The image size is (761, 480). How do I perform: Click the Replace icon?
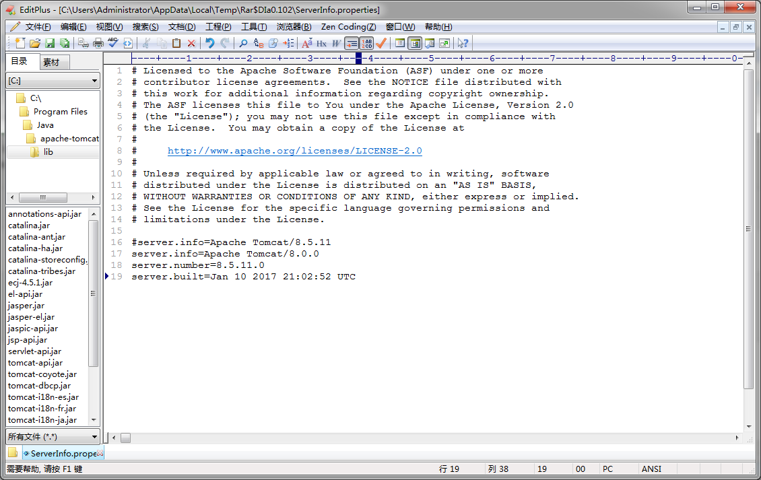[259, 43]
